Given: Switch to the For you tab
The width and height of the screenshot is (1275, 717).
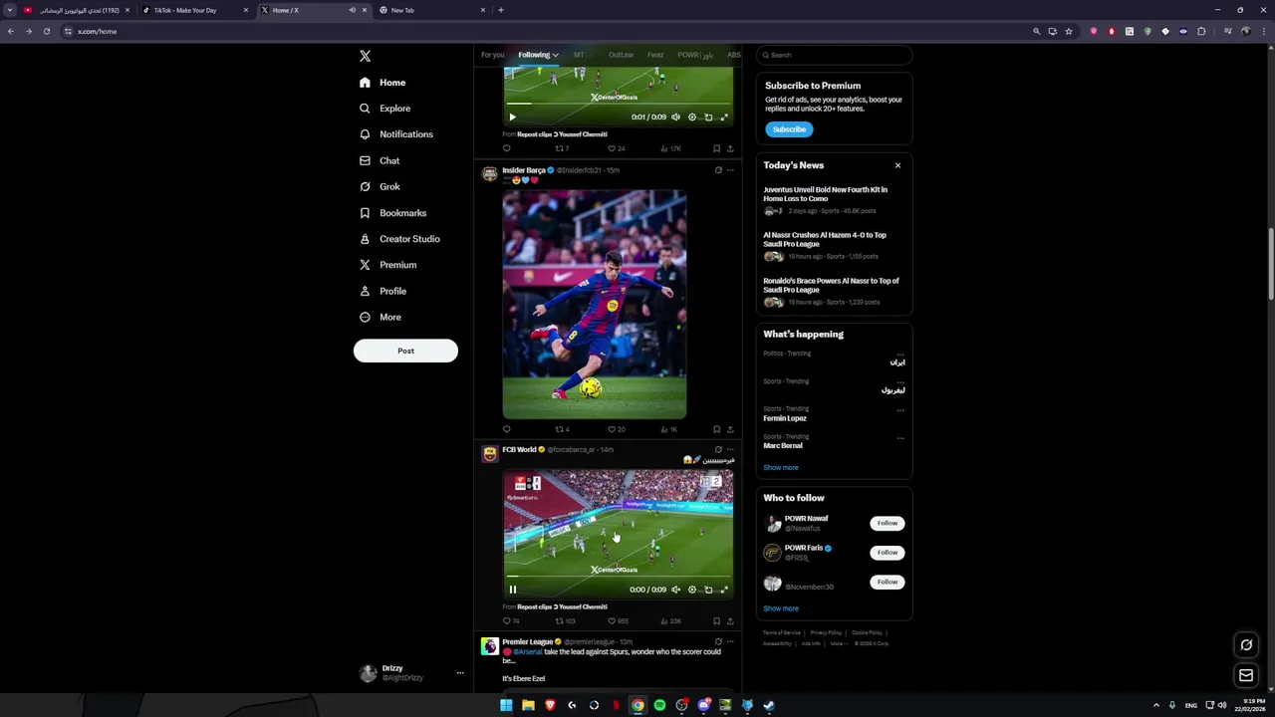Looking at the screenshot, I should tap(492, 55).
